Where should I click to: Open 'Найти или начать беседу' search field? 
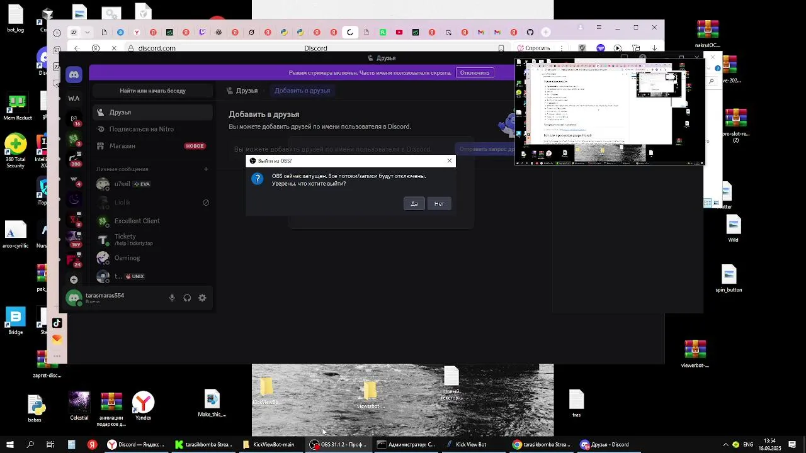(152, 91)
